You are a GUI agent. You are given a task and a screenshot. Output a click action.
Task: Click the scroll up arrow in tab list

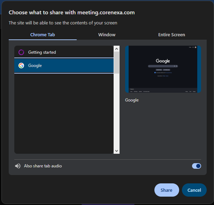[x=116, y=49]
